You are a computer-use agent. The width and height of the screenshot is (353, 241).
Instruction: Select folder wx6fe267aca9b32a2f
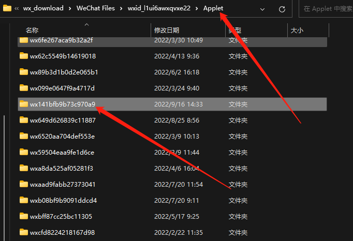pos(172,41)
